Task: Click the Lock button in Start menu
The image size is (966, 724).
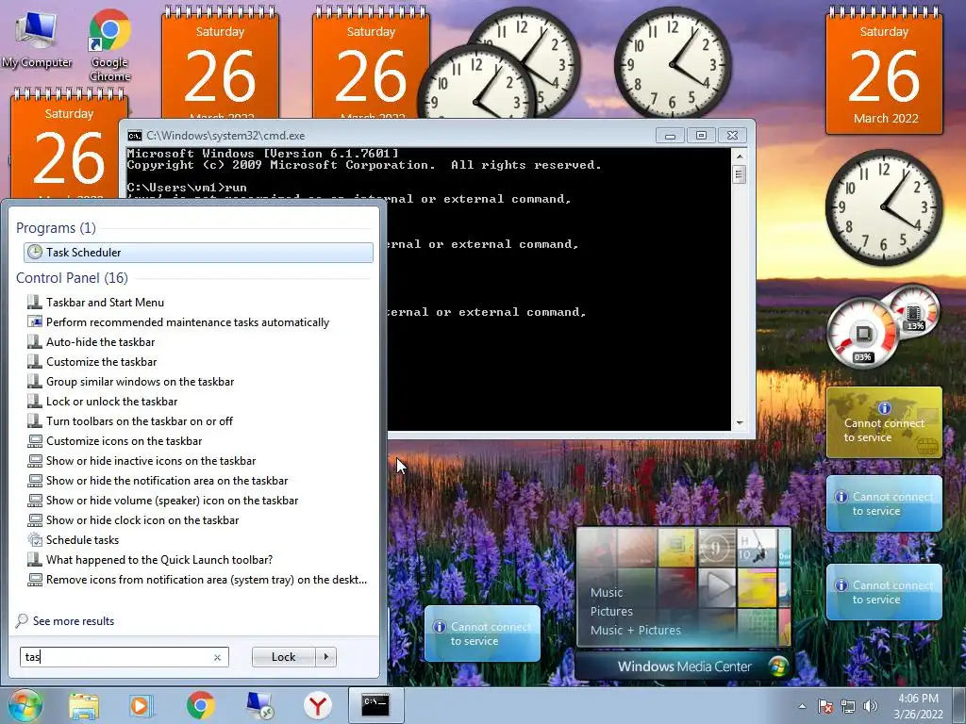Action: (x=283, y=657)
